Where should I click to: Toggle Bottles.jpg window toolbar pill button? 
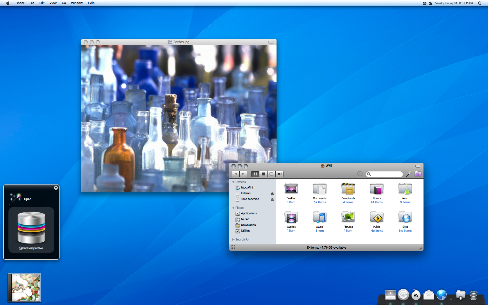click(x=271, y=42)
